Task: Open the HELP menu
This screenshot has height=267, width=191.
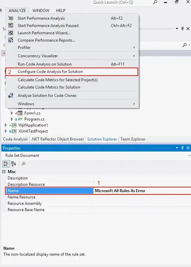Action: 60,11
